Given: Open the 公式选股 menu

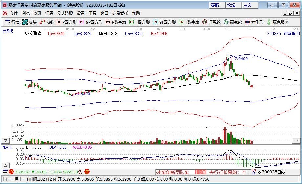Looking at the screenshot, I should (x=65, y=13).
